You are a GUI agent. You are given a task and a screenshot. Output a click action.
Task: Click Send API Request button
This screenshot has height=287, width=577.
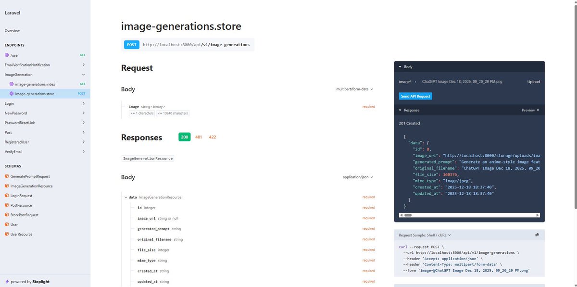tap(415, 96)
